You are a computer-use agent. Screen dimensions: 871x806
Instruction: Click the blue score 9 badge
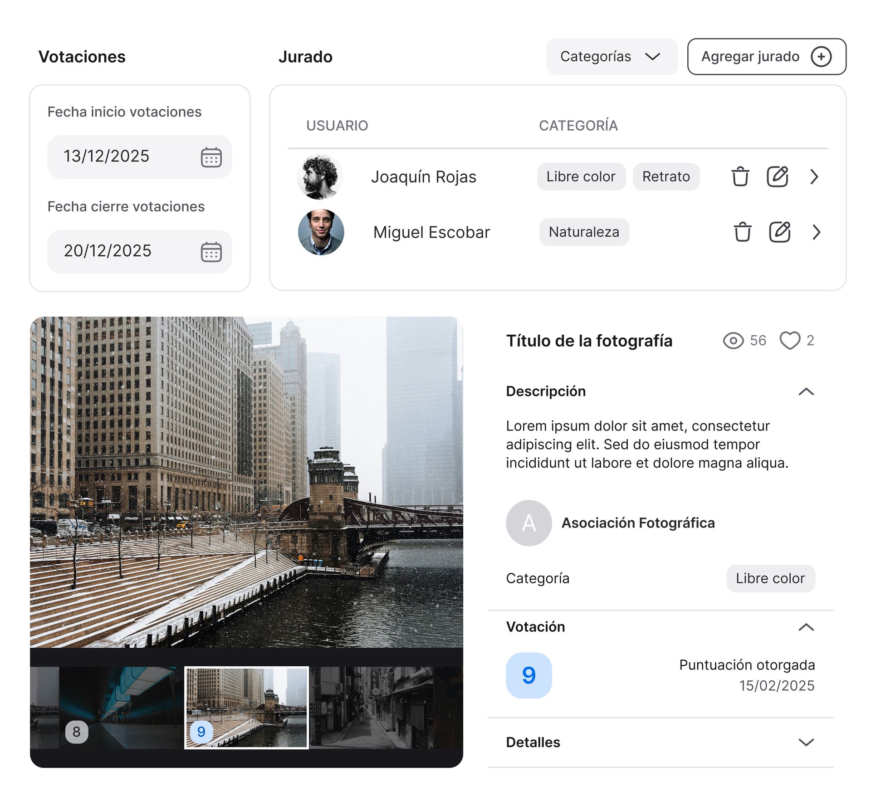(528, 675)
